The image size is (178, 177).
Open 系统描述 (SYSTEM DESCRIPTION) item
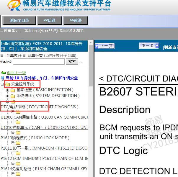pyautogui.click(x=48, y=96)
